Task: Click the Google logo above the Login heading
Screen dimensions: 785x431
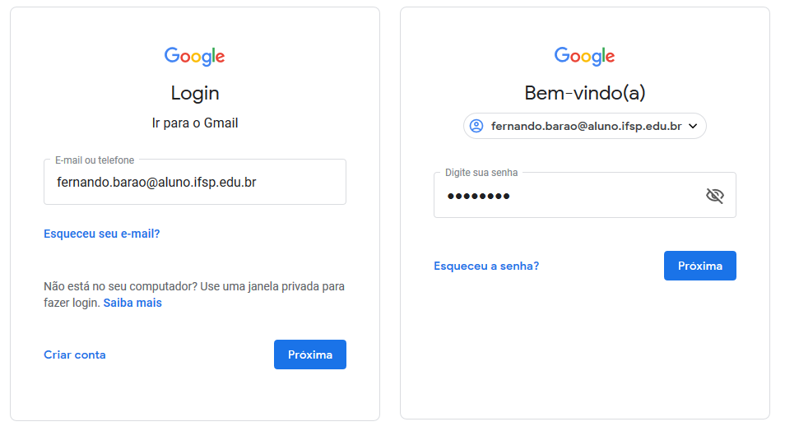Action: tap(194, 56)
